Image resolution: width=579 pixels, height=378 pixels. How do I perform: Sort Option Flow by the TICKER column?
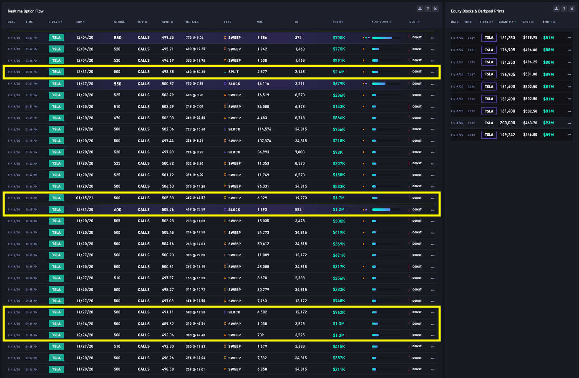coord(55,22)
